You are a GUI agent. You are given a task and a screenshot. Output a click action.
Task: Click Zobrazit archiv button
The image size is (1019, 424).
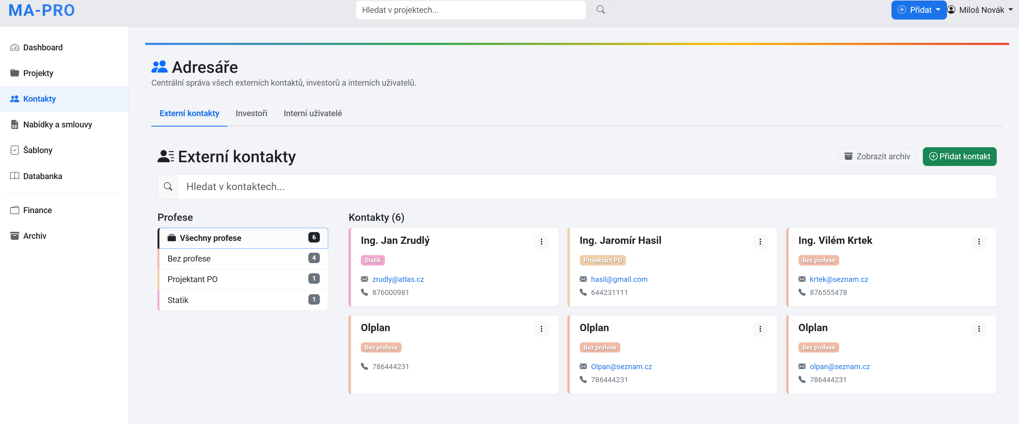876,157
